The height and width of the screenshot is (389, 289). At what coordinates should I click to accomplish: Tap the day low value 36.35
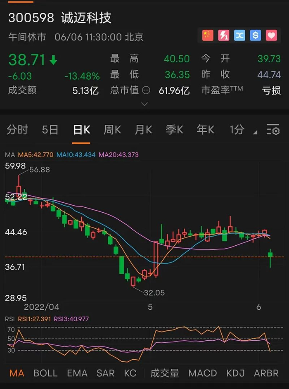[178, 75]
